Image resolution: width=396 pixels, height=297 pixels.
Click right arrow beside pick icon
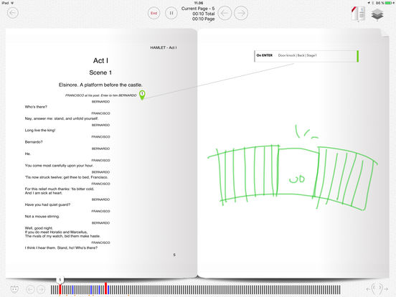tap(386, 289)
